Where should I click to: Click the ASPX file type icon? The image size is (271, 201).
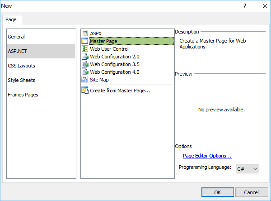tap(84, 33)
